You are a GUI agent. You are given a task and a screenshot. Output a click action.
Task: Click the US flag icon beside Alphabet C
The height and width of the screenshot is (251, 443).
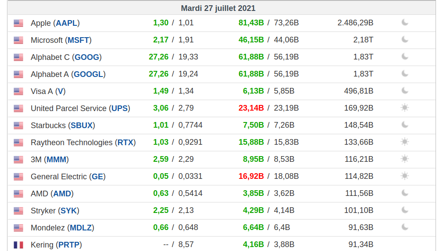[18, 57]
